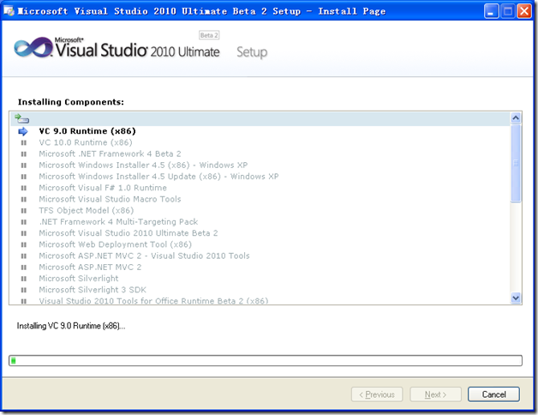Select Microsoft .NET Framework 4 Beta 2 entry

[x=110, y=153]
